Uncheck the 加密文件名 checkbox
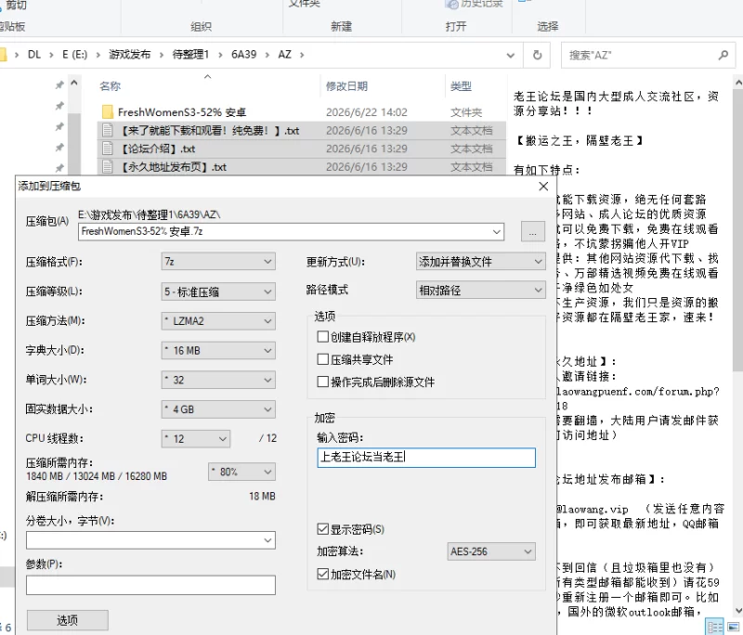This screenshot has width=743, height=635. pos(322,574)
